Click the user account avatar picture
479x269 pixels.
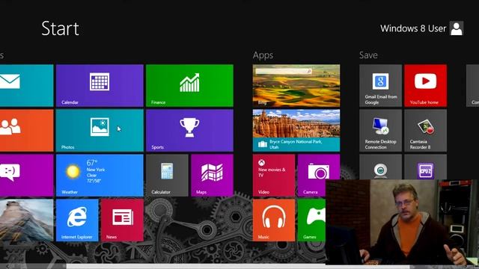[457, 28]
